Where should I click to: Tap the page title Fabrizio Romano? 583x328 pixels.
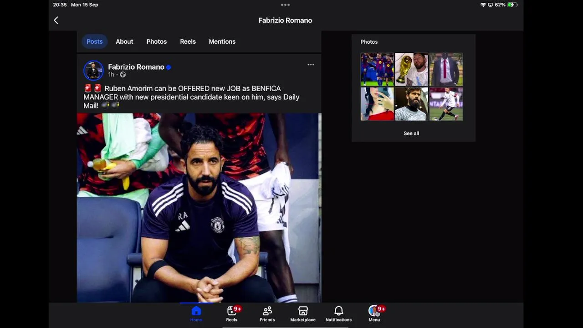[285, 20]
